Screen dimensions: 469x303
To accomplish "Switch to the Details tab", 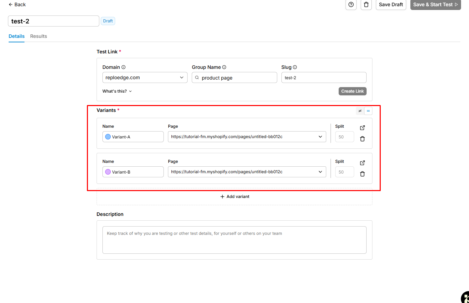I will (17, 36).
